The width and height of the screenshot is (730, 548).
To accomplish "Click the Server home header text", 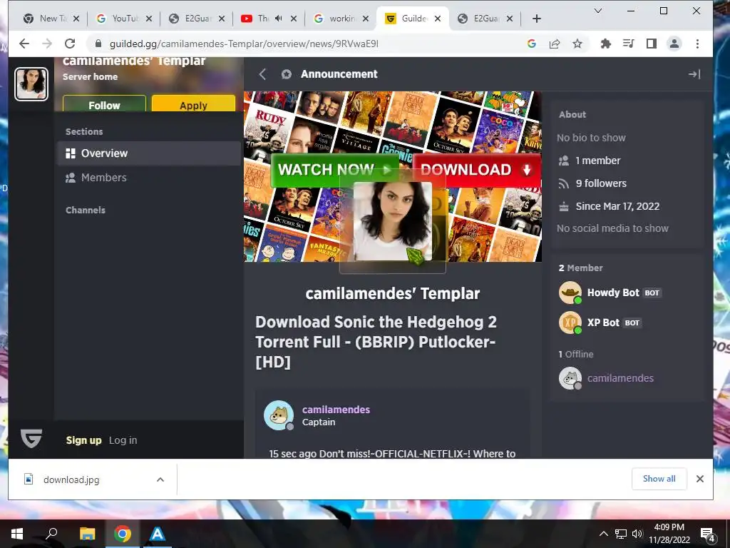I will click(91, 77).
